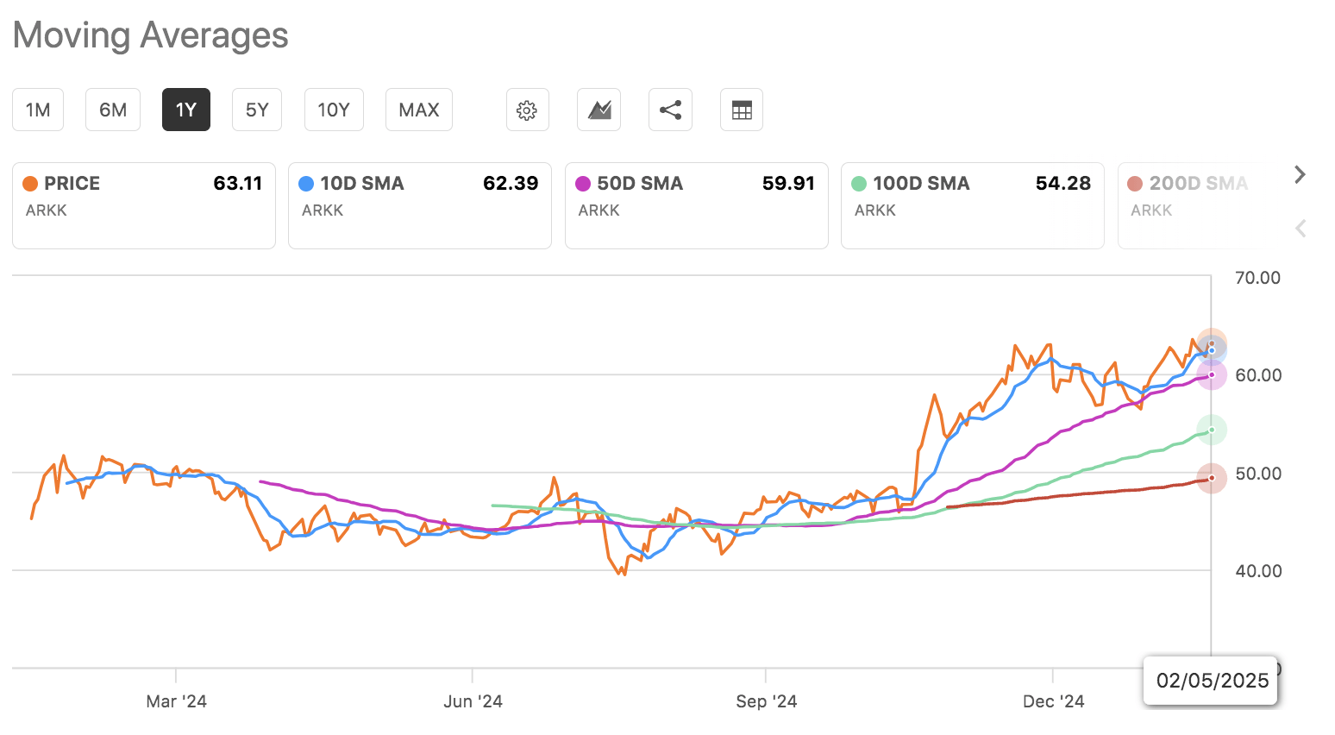Click the faded left chevron arrow

(x=1300, y=229)
